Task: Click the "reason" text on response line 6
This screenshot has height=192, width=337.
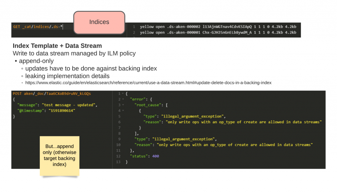Action: [x=233, y=122]
